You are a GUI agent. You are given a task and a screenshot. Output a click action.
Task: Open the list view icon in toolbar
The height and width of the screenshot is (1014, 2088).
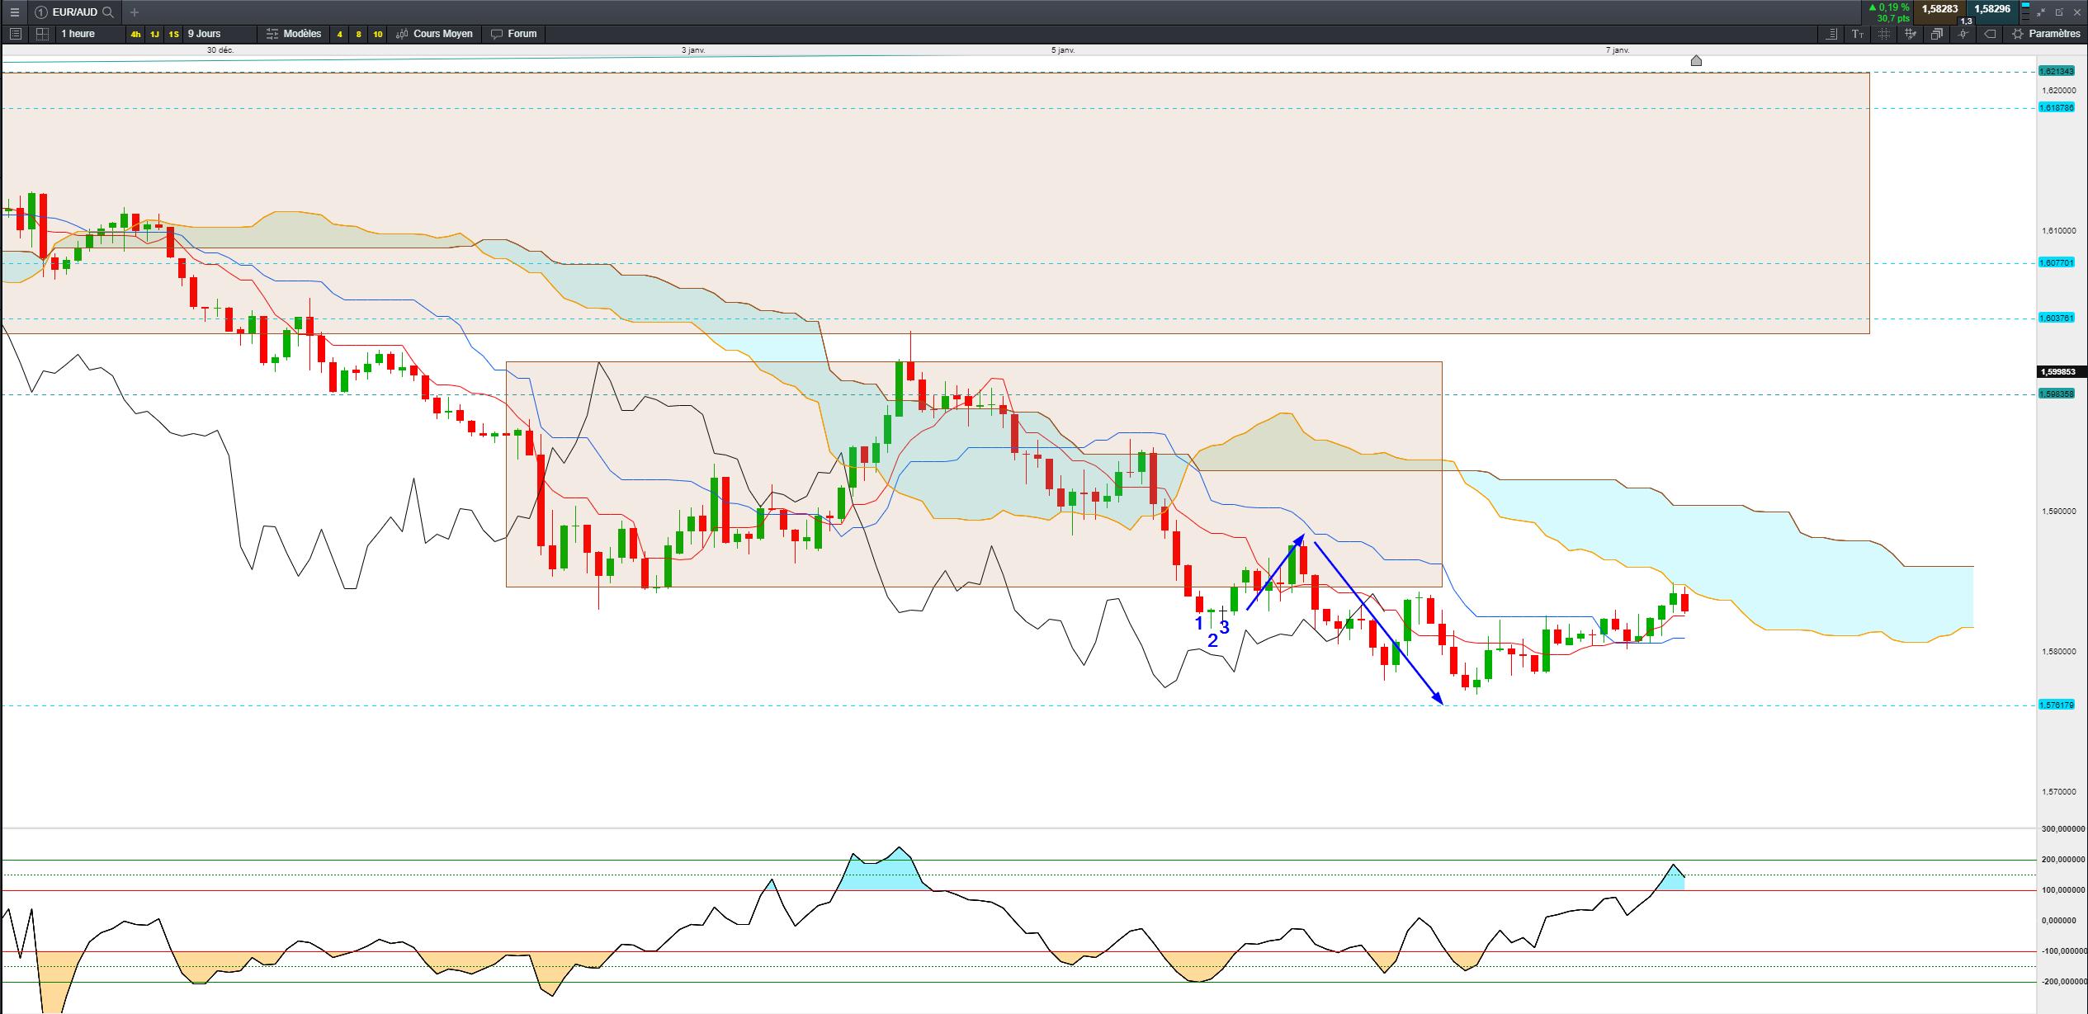pyautogui.click(x=16, y=34)
